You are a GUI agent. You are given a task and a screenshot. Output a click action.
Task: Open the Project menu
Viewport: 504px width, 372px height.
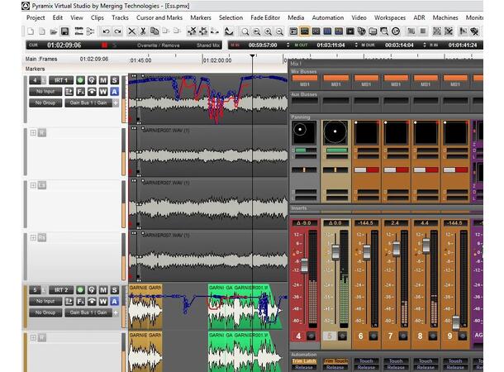[x=36, y=17]
